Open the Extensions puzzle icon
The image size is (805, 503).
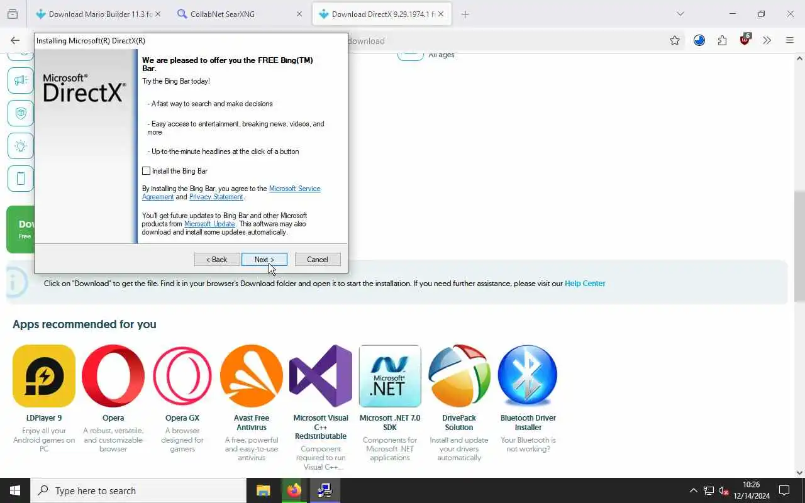[722, 40]
